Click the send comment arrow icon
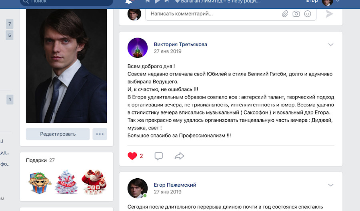The width and height of the screenshot is (360, 211). [x=329, y=14]
